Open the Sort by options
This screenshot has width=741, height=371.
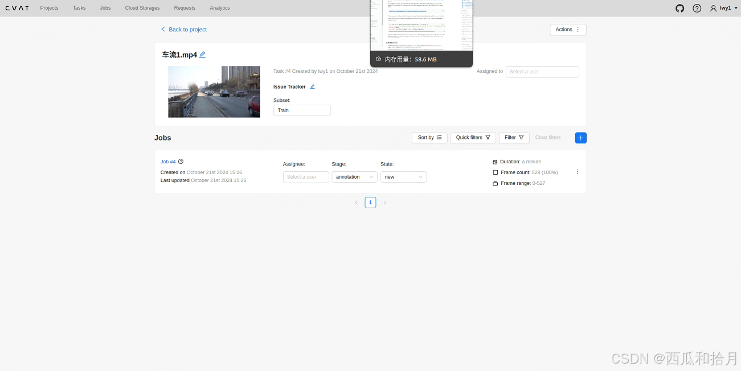pyautogui.click(x=429, y=138)
